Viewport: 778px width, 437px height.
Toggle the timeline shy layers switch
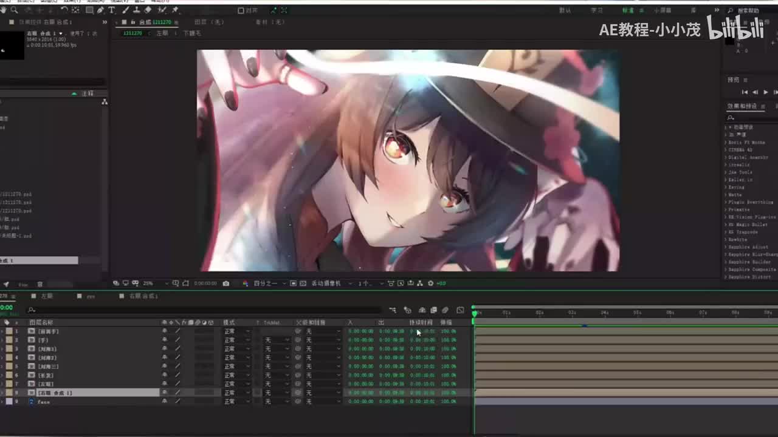[422, 310]
